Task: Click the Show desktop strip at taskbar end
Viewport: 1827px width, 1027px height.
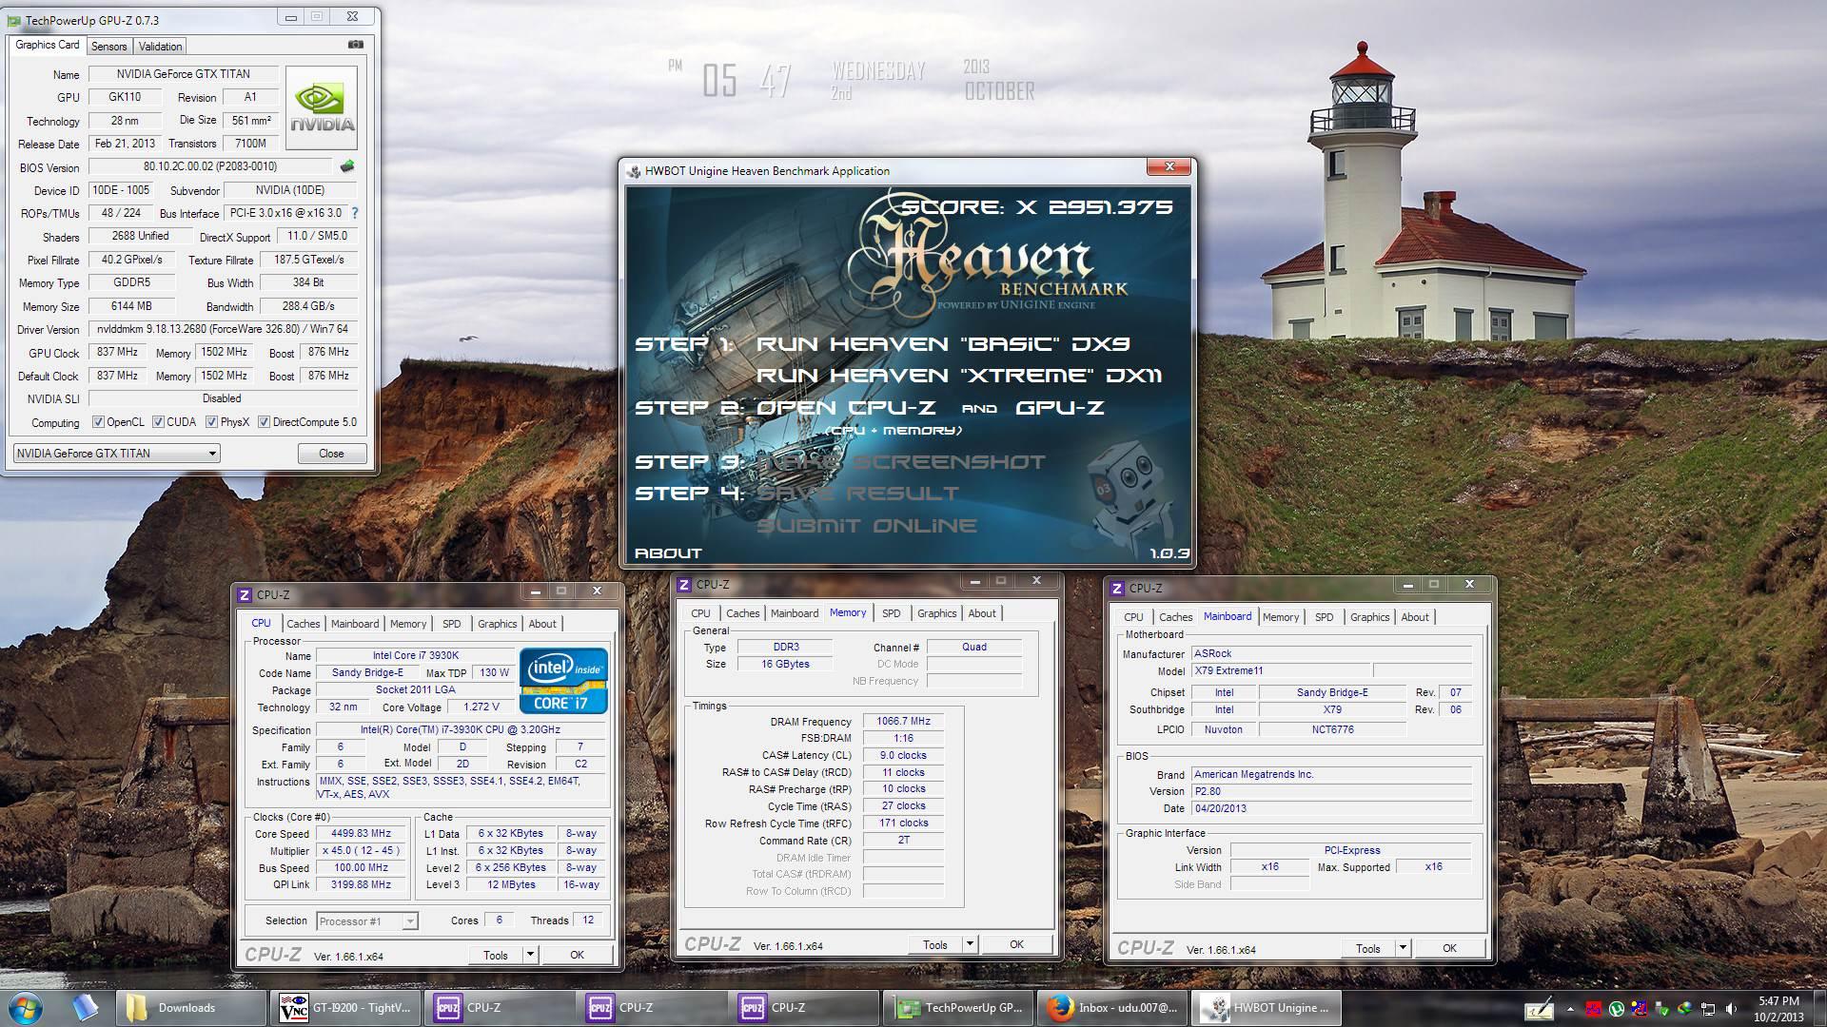Action: click(x=1820, y=1009)
